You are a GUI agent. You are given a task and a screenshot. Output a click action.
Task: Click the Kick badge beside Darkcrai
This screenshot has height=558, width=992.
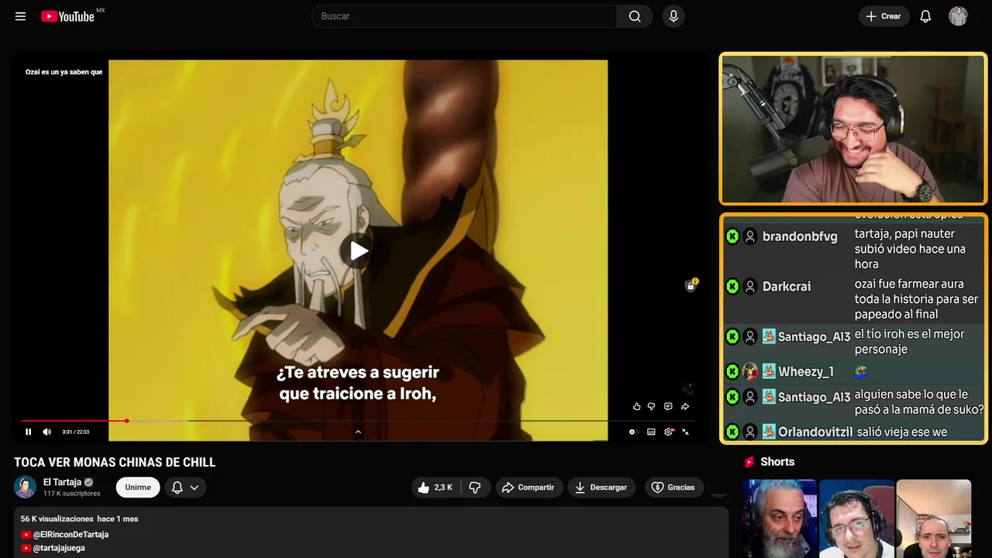(732, 286)
